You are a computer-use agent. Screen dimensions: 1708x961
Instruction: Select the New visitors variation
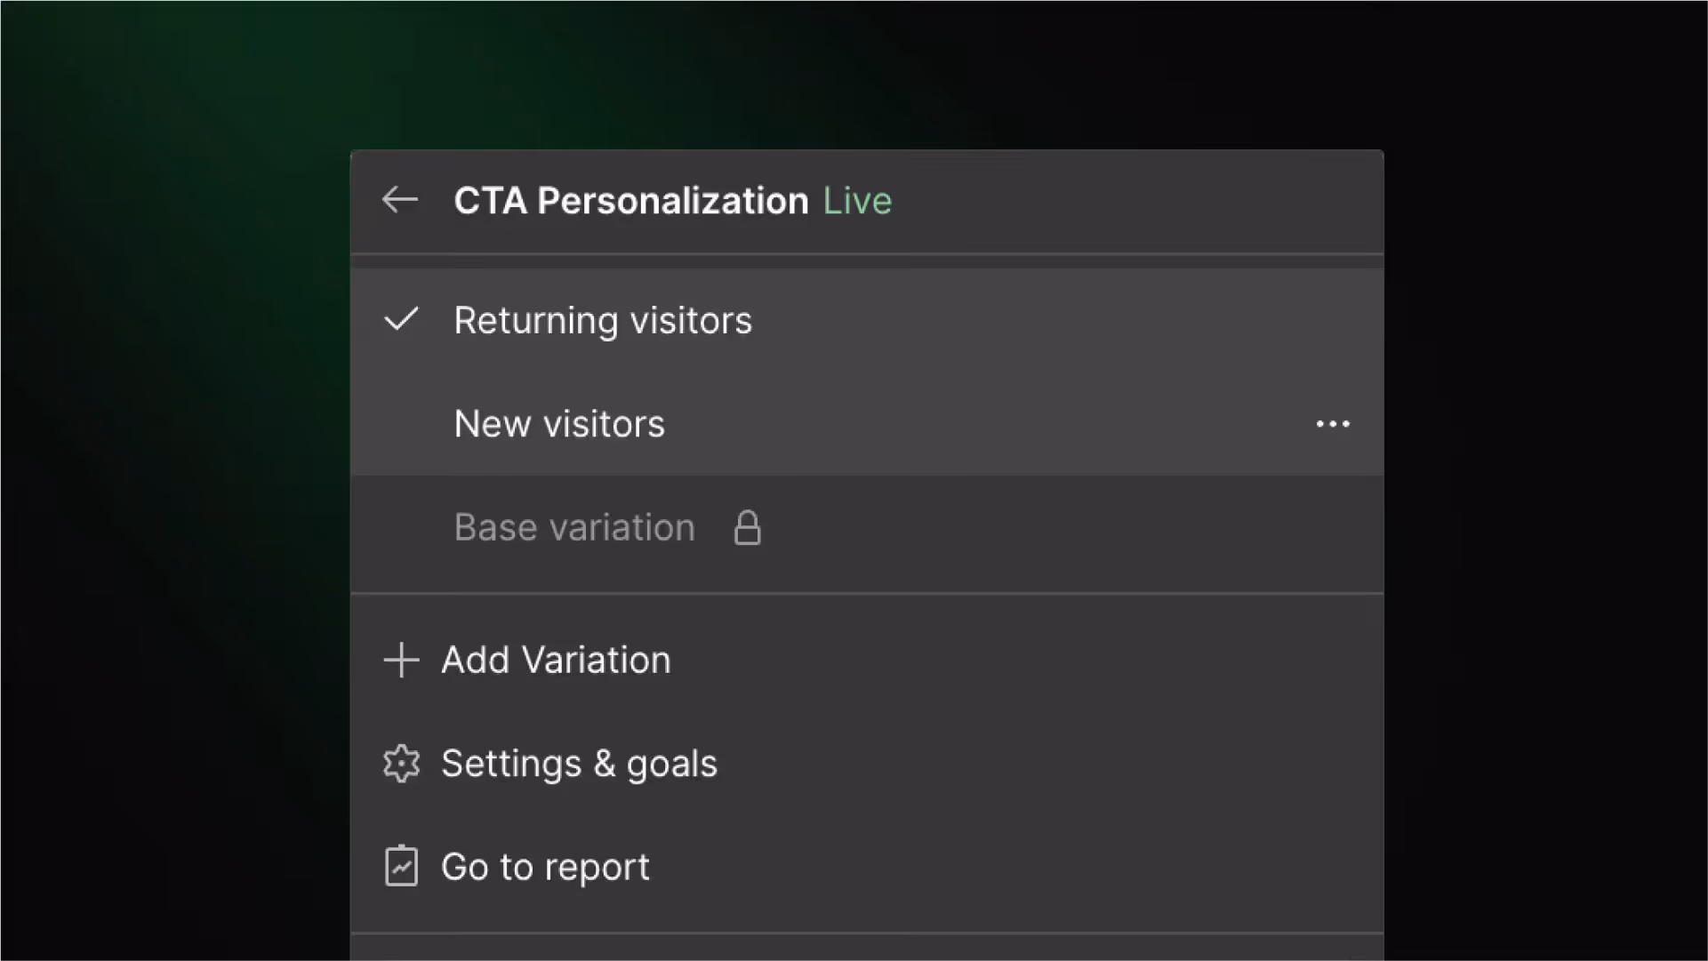tap(559, 423)
